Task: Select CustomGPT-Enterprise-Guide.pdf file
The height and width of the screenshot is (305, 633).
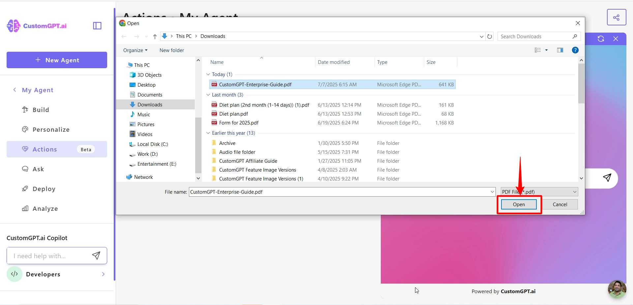Action: 332,84
